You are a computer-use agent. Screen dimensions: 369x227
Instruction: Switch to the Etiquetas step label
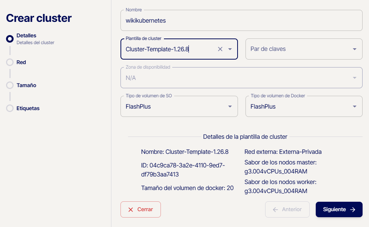28,108
